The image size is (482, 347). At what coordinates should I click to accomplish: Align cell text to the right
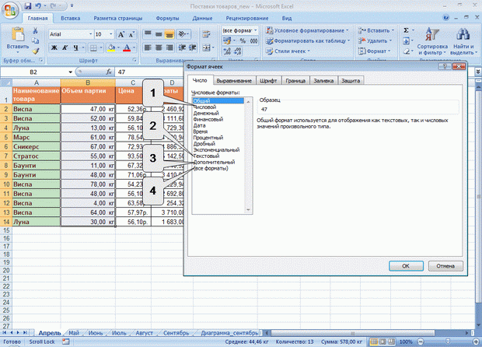coord(169,47)
